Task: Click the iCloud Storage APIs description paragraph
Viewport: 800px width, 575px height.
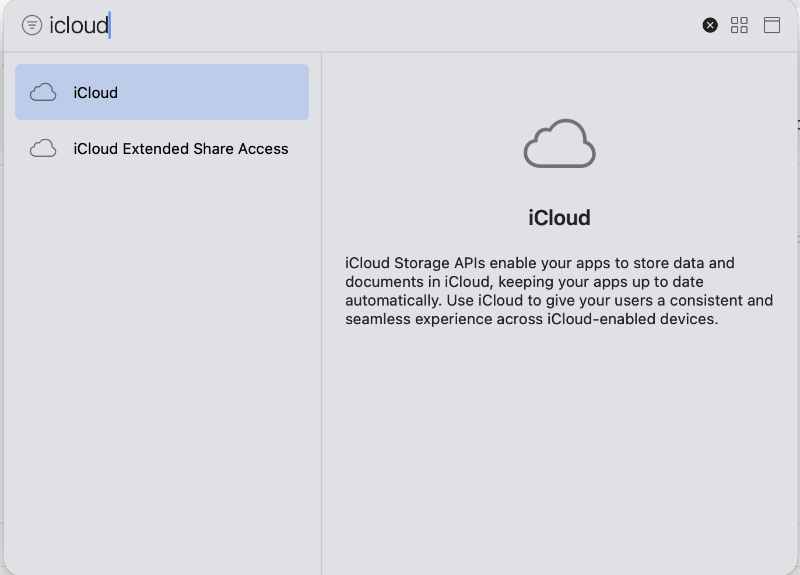Action: (x=559, y=291)
